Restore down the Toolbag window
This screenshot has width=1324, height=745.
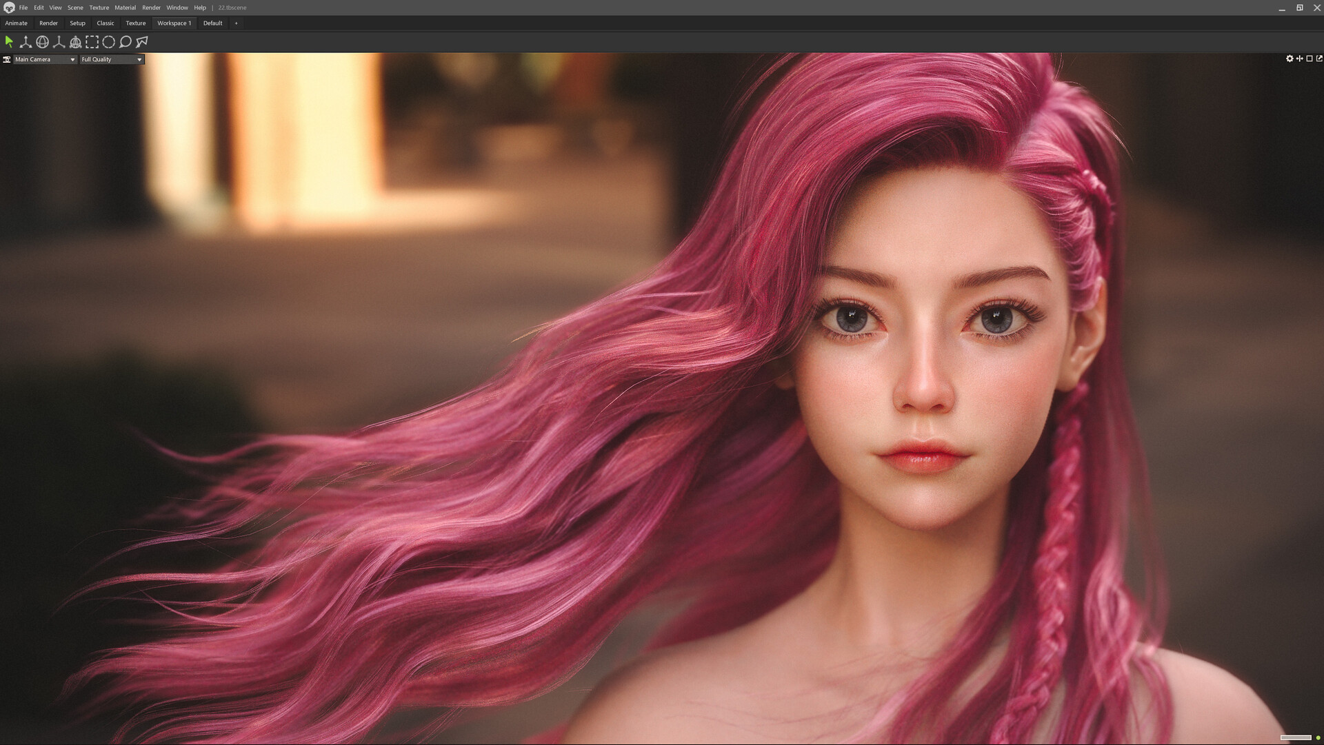(x=1300, y=8)
